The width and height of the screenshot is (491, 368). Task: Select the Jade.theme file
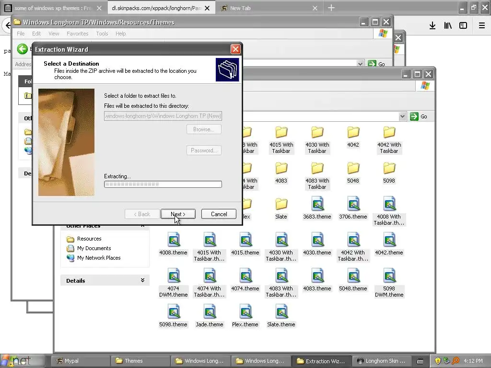click(209, 316)
